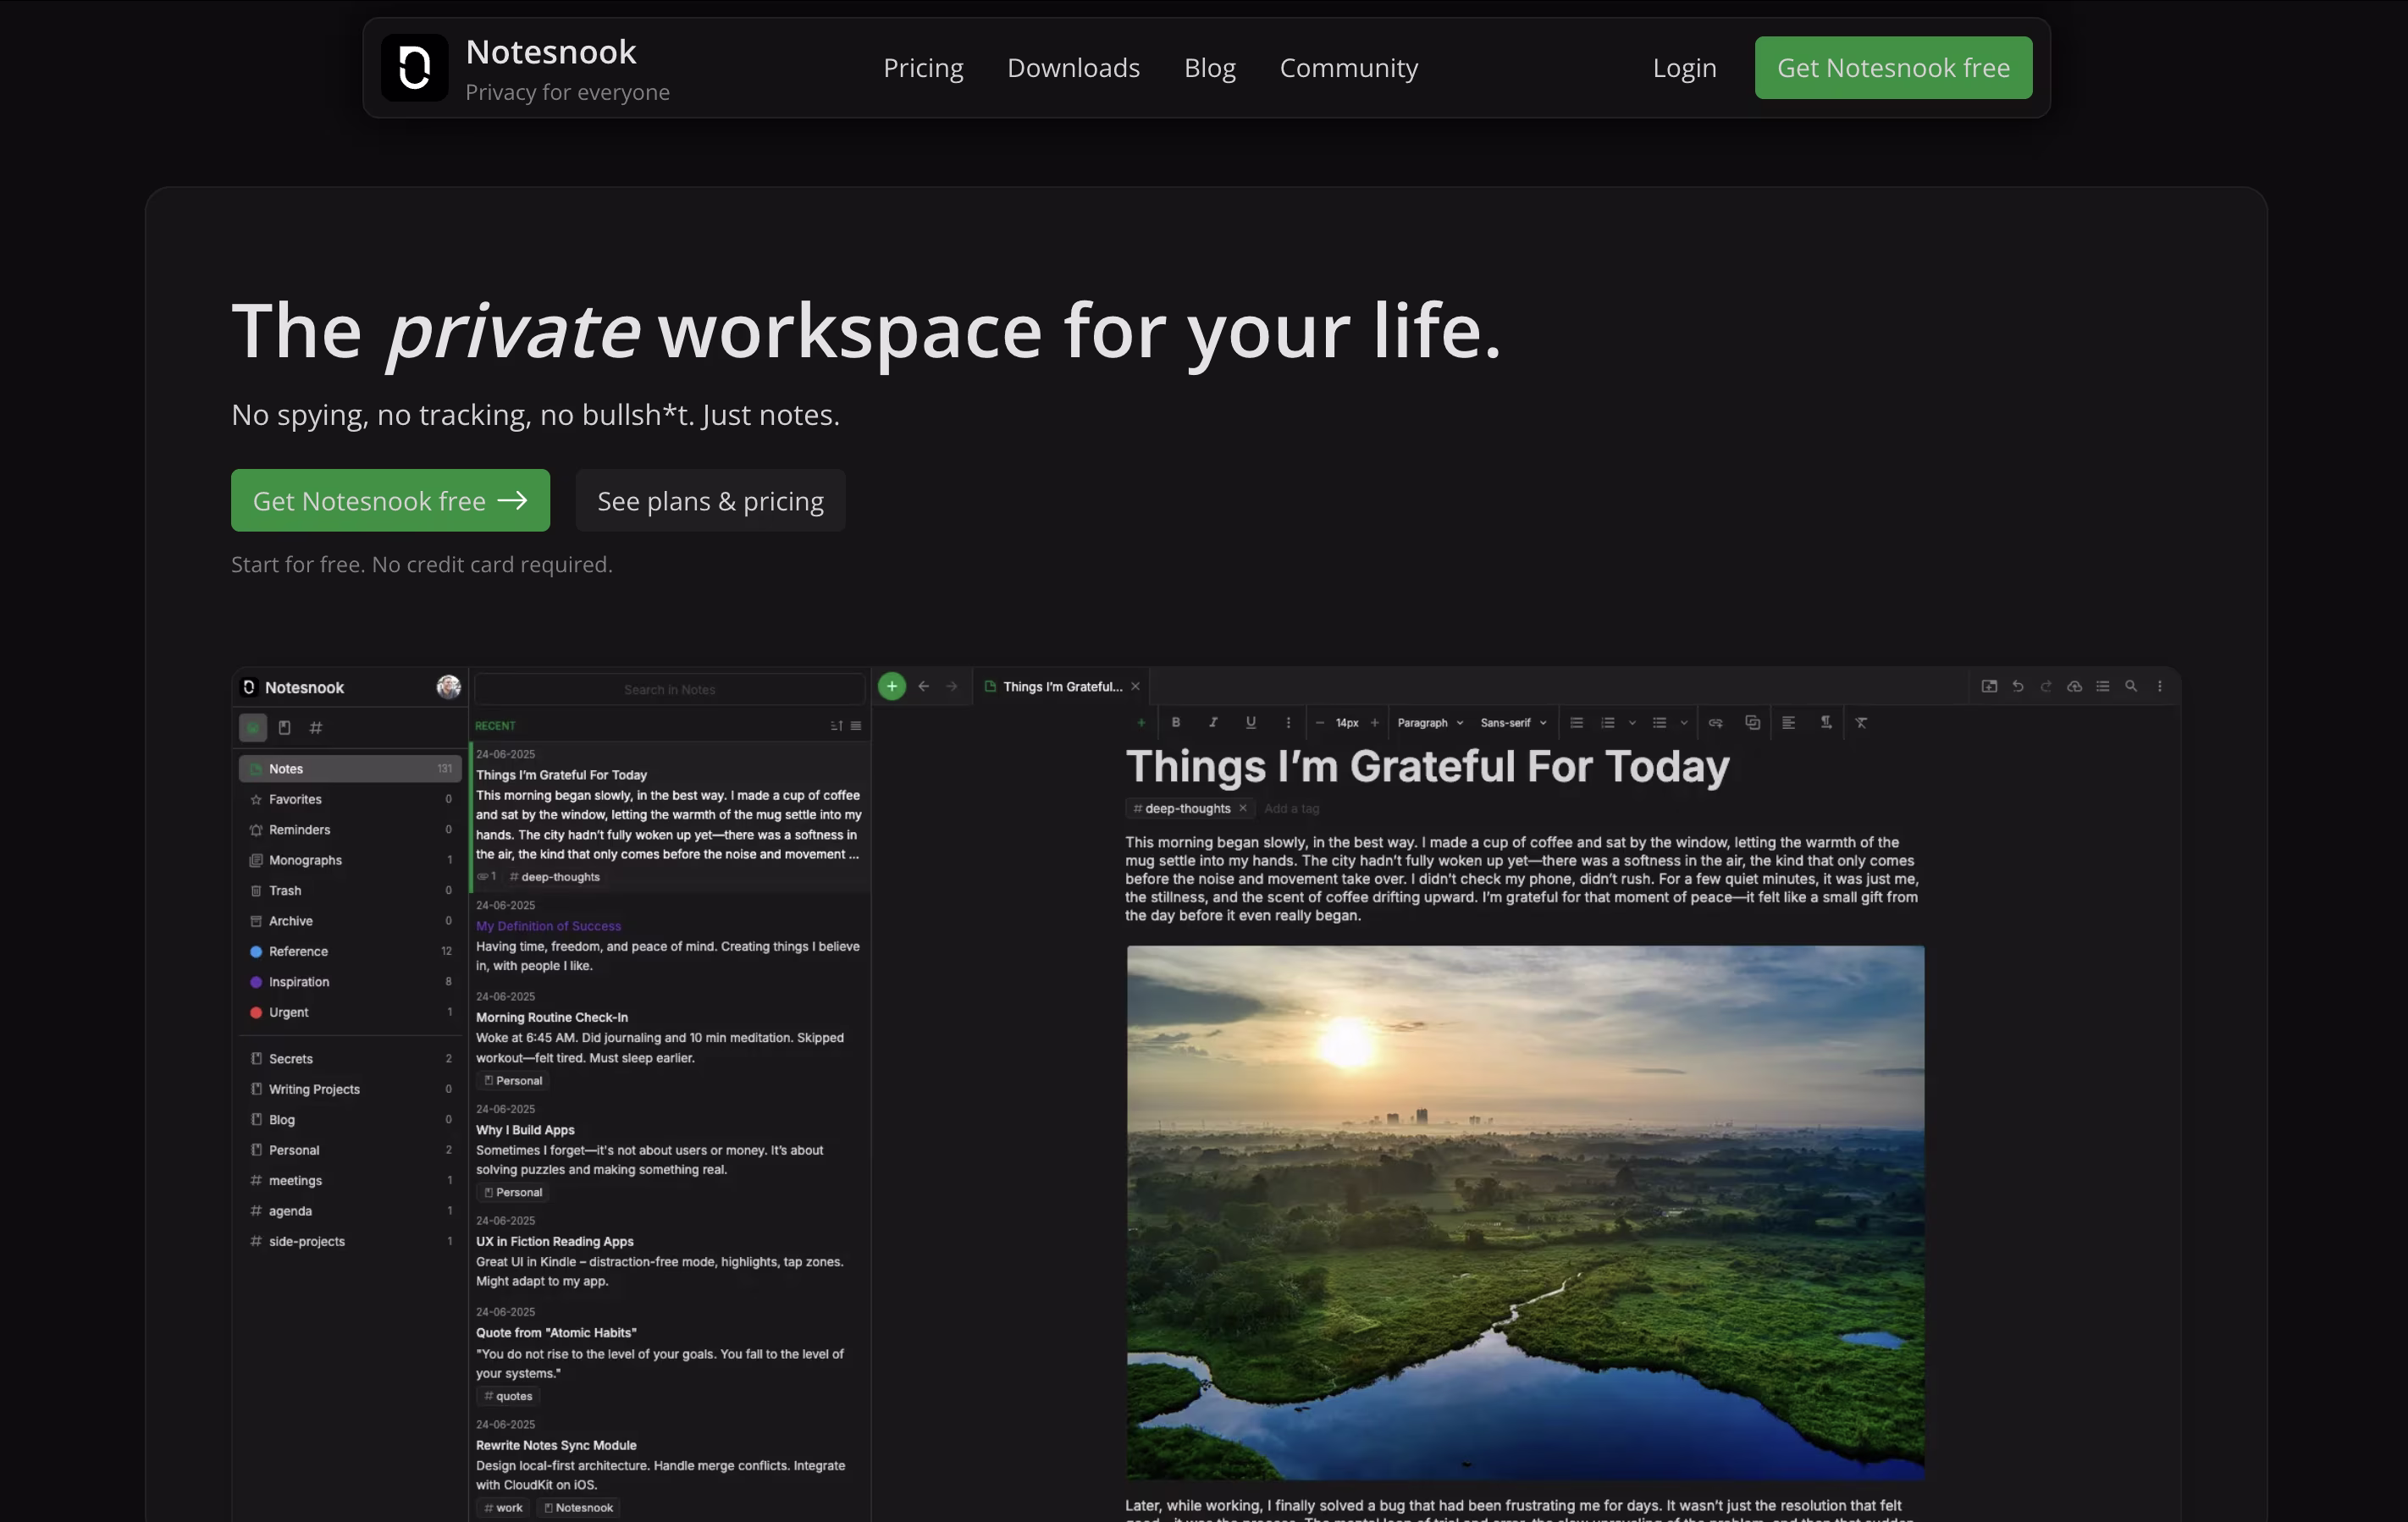Toggle underline formatting
Viewport: 2408px width, 1522px height.
coord(1250,722)
